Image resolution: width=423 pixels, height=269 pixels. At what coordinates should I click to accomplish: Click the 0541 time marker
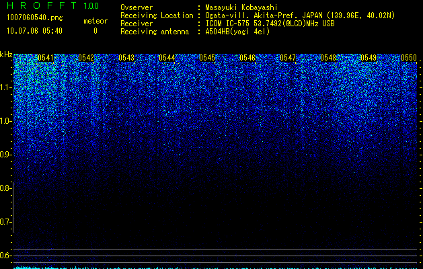tap(46, 58)
